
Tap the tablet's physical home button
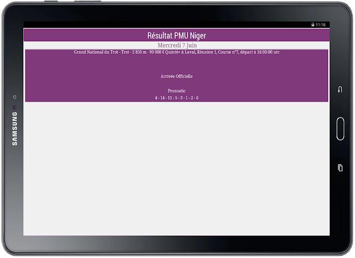[341, 128]
